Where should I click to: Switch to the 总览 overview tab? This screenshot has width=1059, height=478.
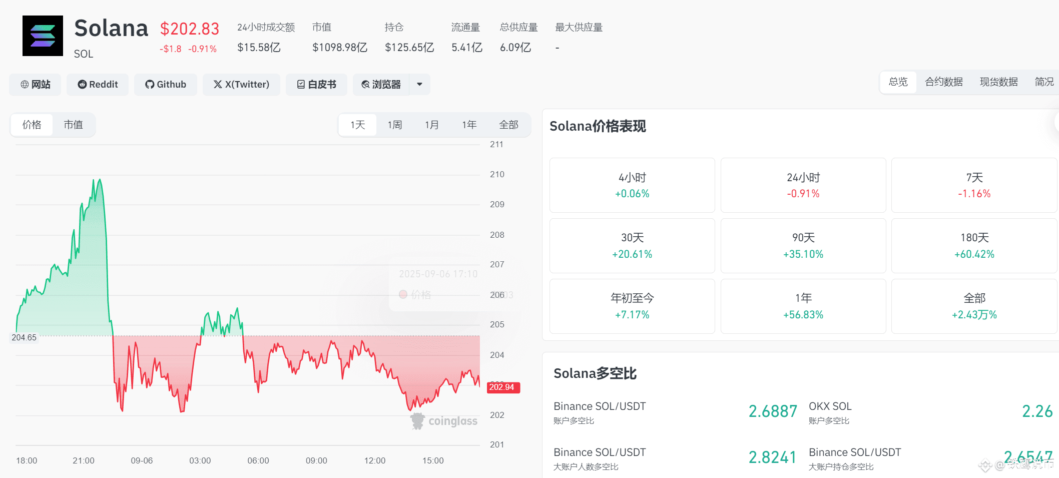tap(898, 82)
